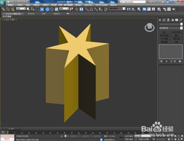Click the Select and Manipulate tool
The height and width of the screenshot is (141, 184).
[77, 9]
